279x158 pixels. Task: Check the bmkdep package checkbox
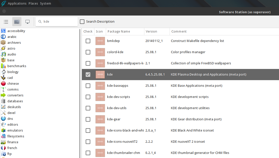(x=88, y=41)
